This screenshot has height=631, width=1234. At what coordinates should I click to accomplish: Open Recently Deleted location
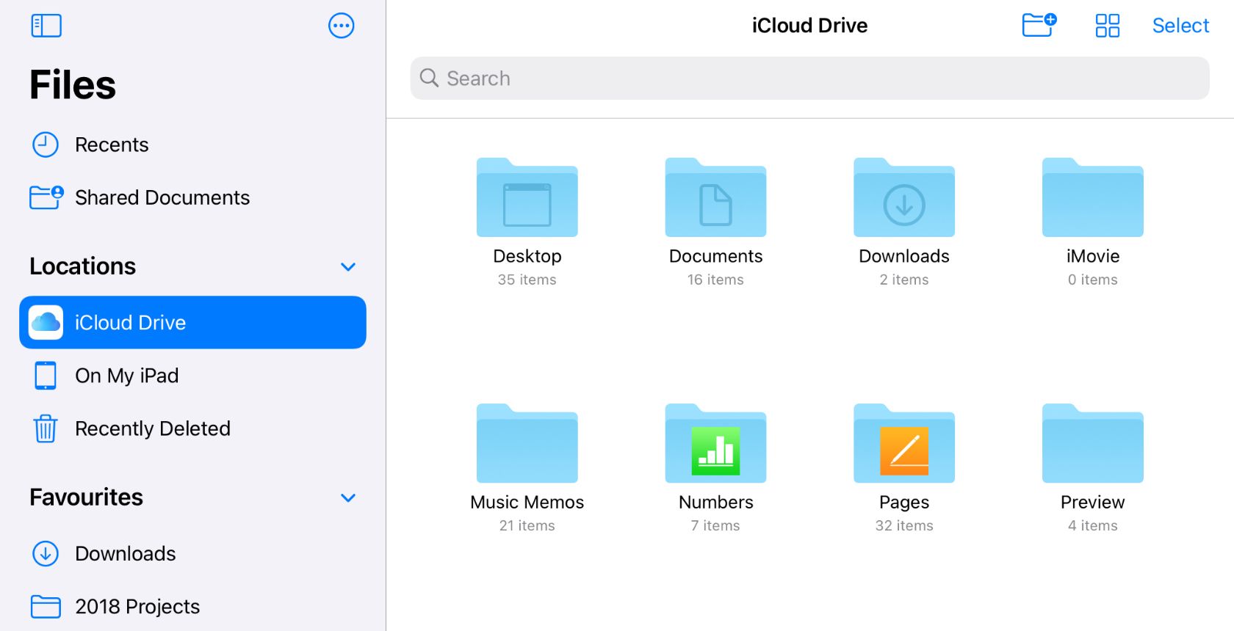click(192, 428)
